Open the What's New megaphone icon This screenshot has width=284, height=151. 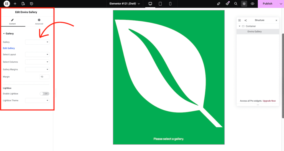click(x=227, y=4)
